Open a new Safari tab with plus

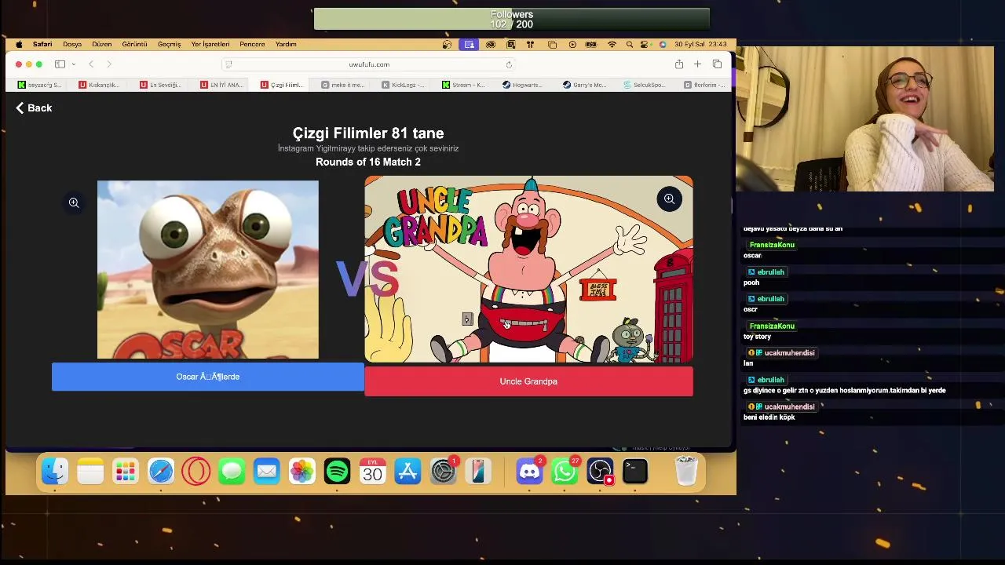click(x=697, y=64)
